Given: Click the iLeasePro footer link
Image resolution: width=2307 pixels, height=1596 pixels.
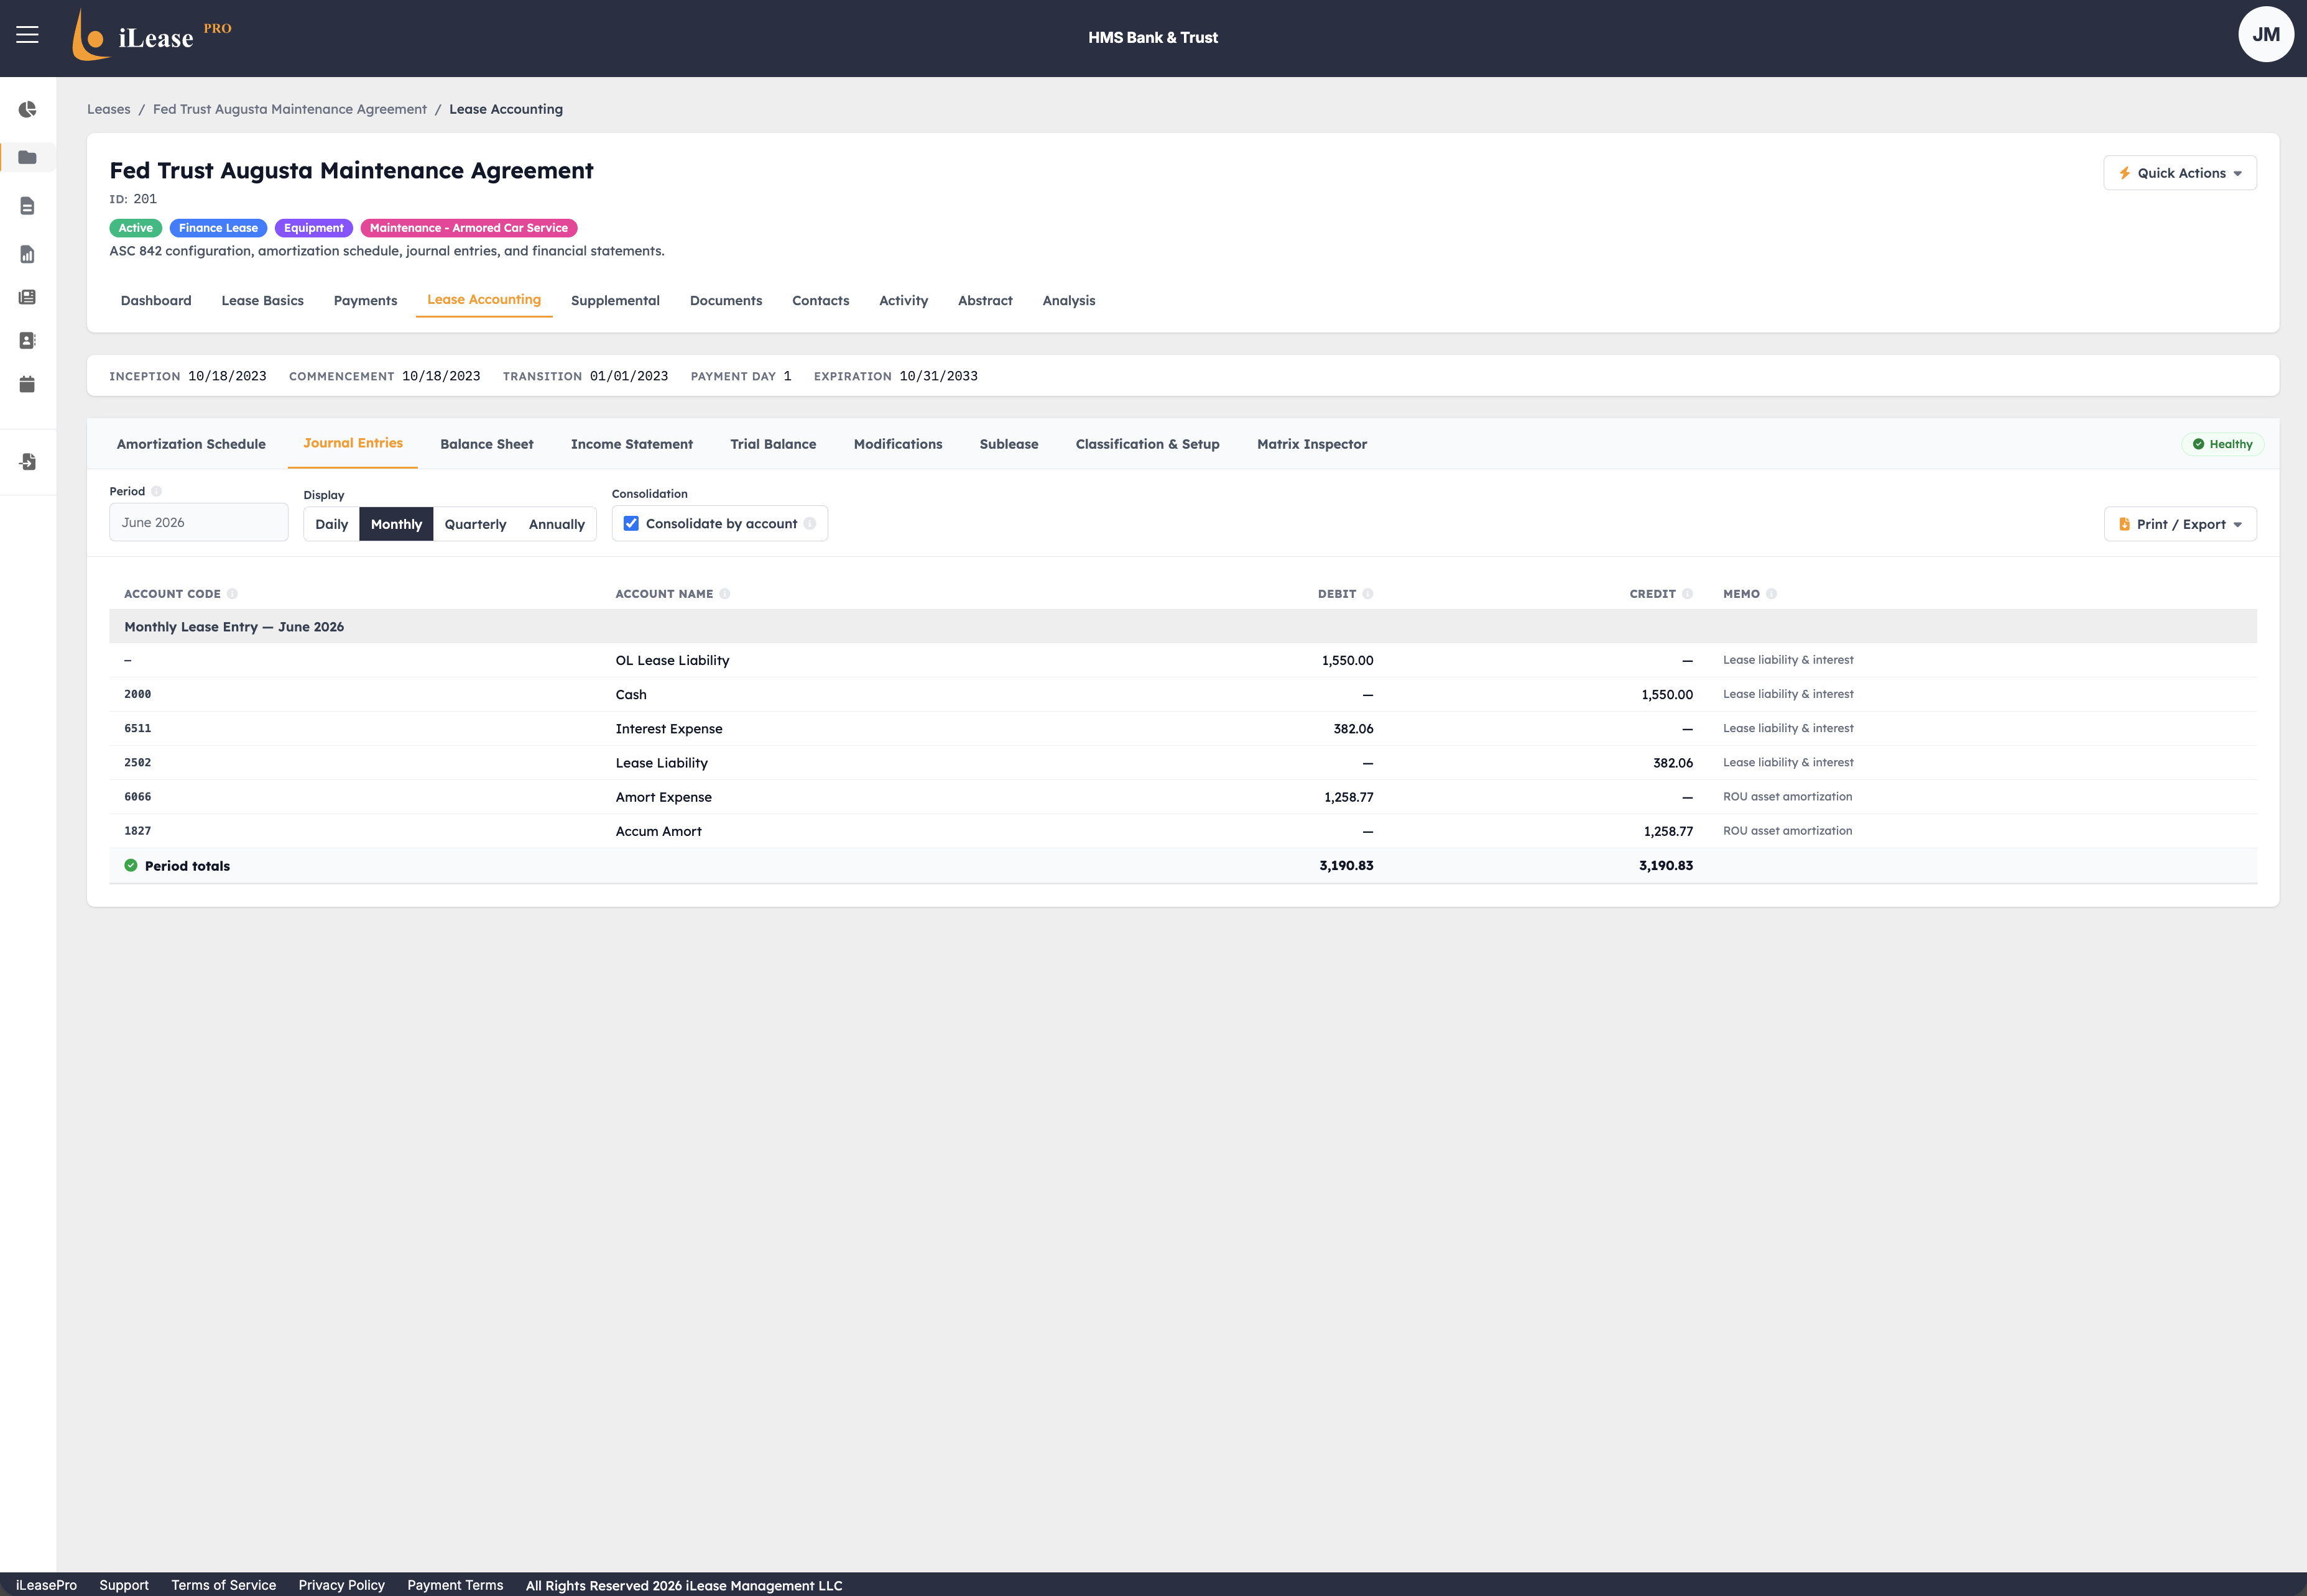Looking at the screenshot, I should point(46,1585).
